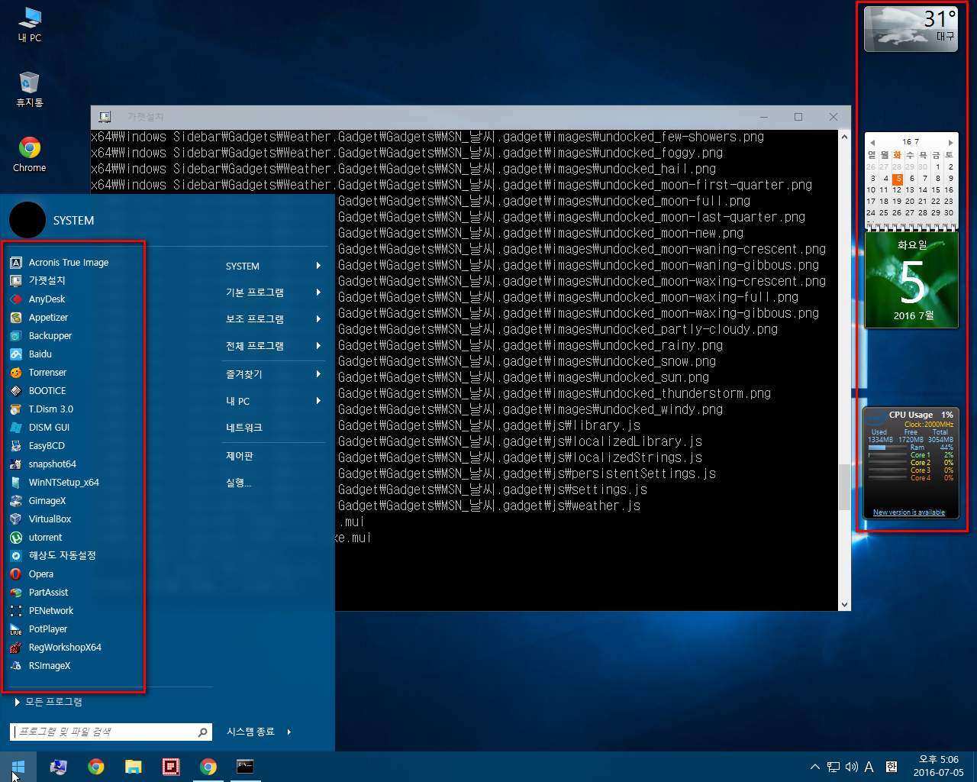Open 'New version is available' link

click(908, 512)
